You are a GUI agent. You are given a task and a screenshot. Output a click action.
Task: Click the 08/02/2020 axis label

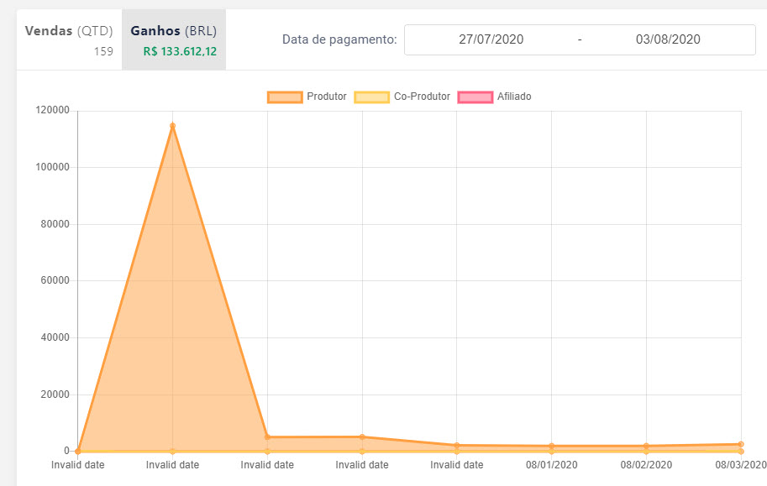pyautogui.click(x=646, y=465)
